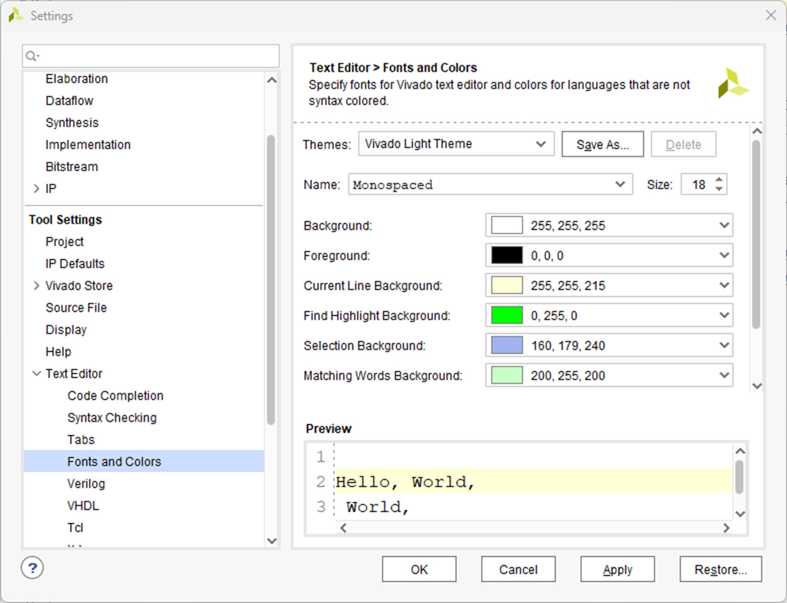787x603 pixels.
Task: Click the settings search field
Action: click(x=158, y=56)
